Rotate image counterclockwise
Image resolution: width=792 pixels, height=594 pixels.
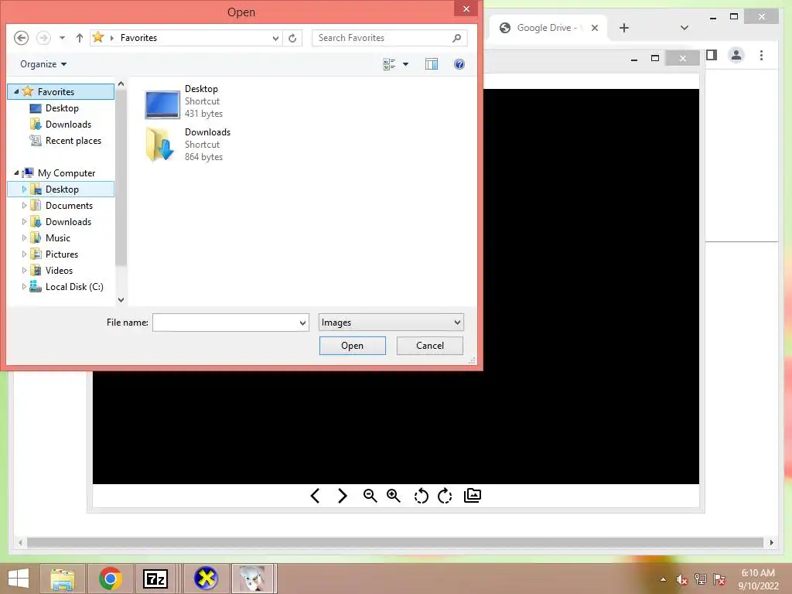[x=421, y=496]
